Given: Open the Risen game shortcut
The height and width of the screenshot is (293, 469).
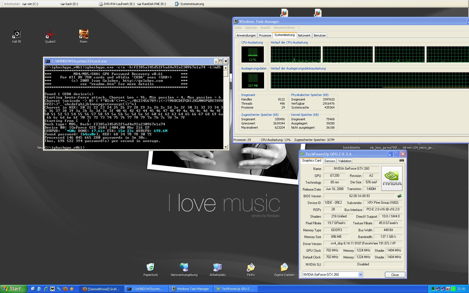Looking at the screenshot, I should pyautogui.click(x=83, y=36).
